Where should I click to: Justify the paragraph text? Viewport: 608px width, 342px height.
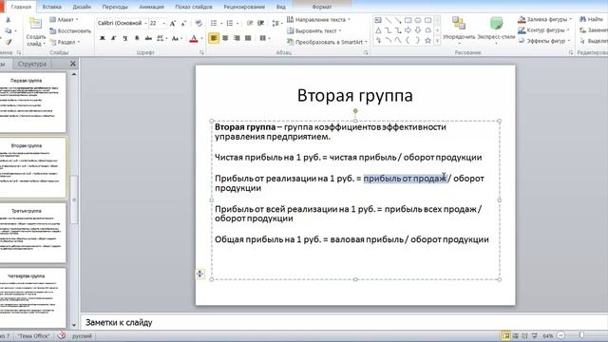pyautogui.click(x=248, y=38)
